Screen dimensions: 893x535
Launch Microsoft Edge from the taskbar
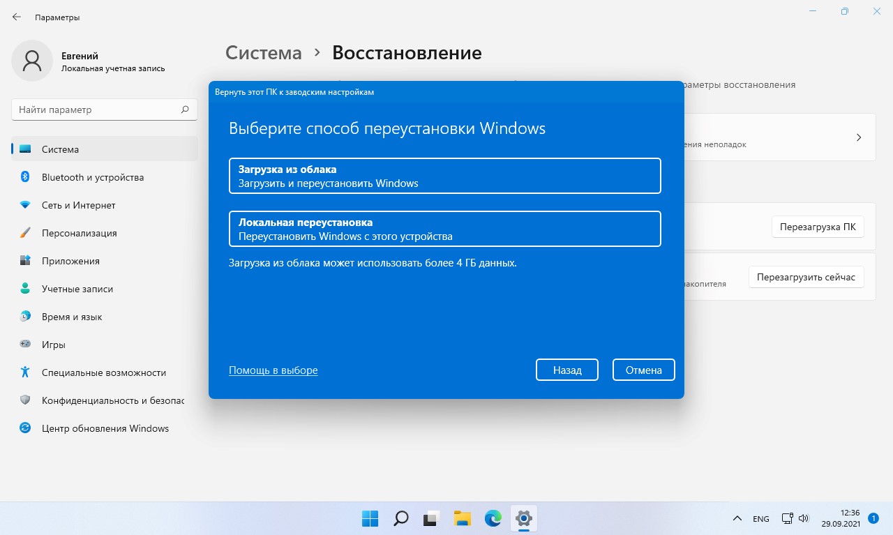(493, 518)
